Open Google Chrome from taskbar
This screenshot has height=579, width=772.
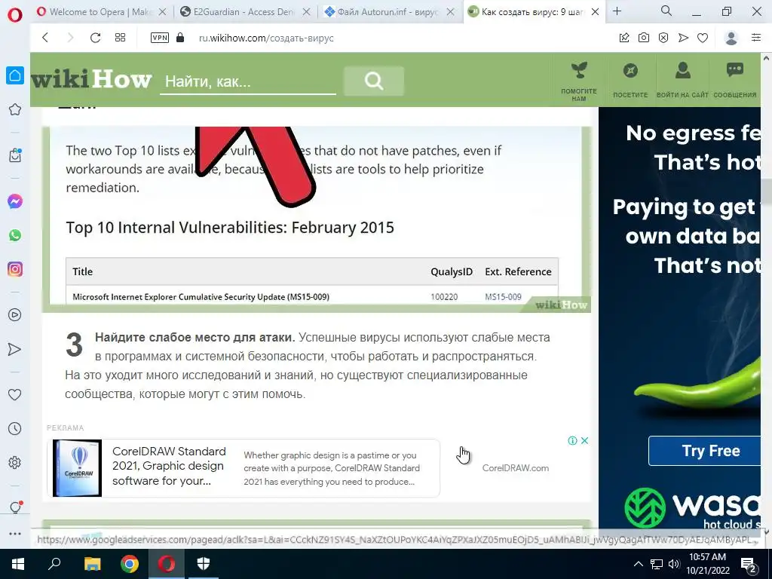(x=130, y=564)
